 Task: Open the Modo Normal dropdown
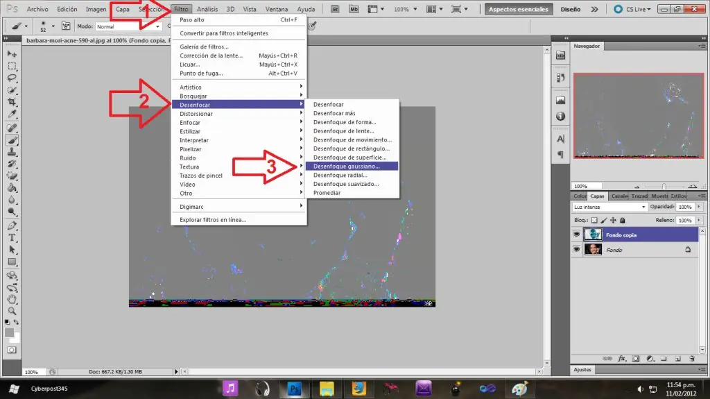pyautogui.click(x=128, y=27)
